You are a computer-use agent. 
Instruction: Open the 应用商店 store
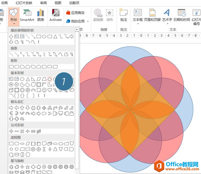[75, 13]
